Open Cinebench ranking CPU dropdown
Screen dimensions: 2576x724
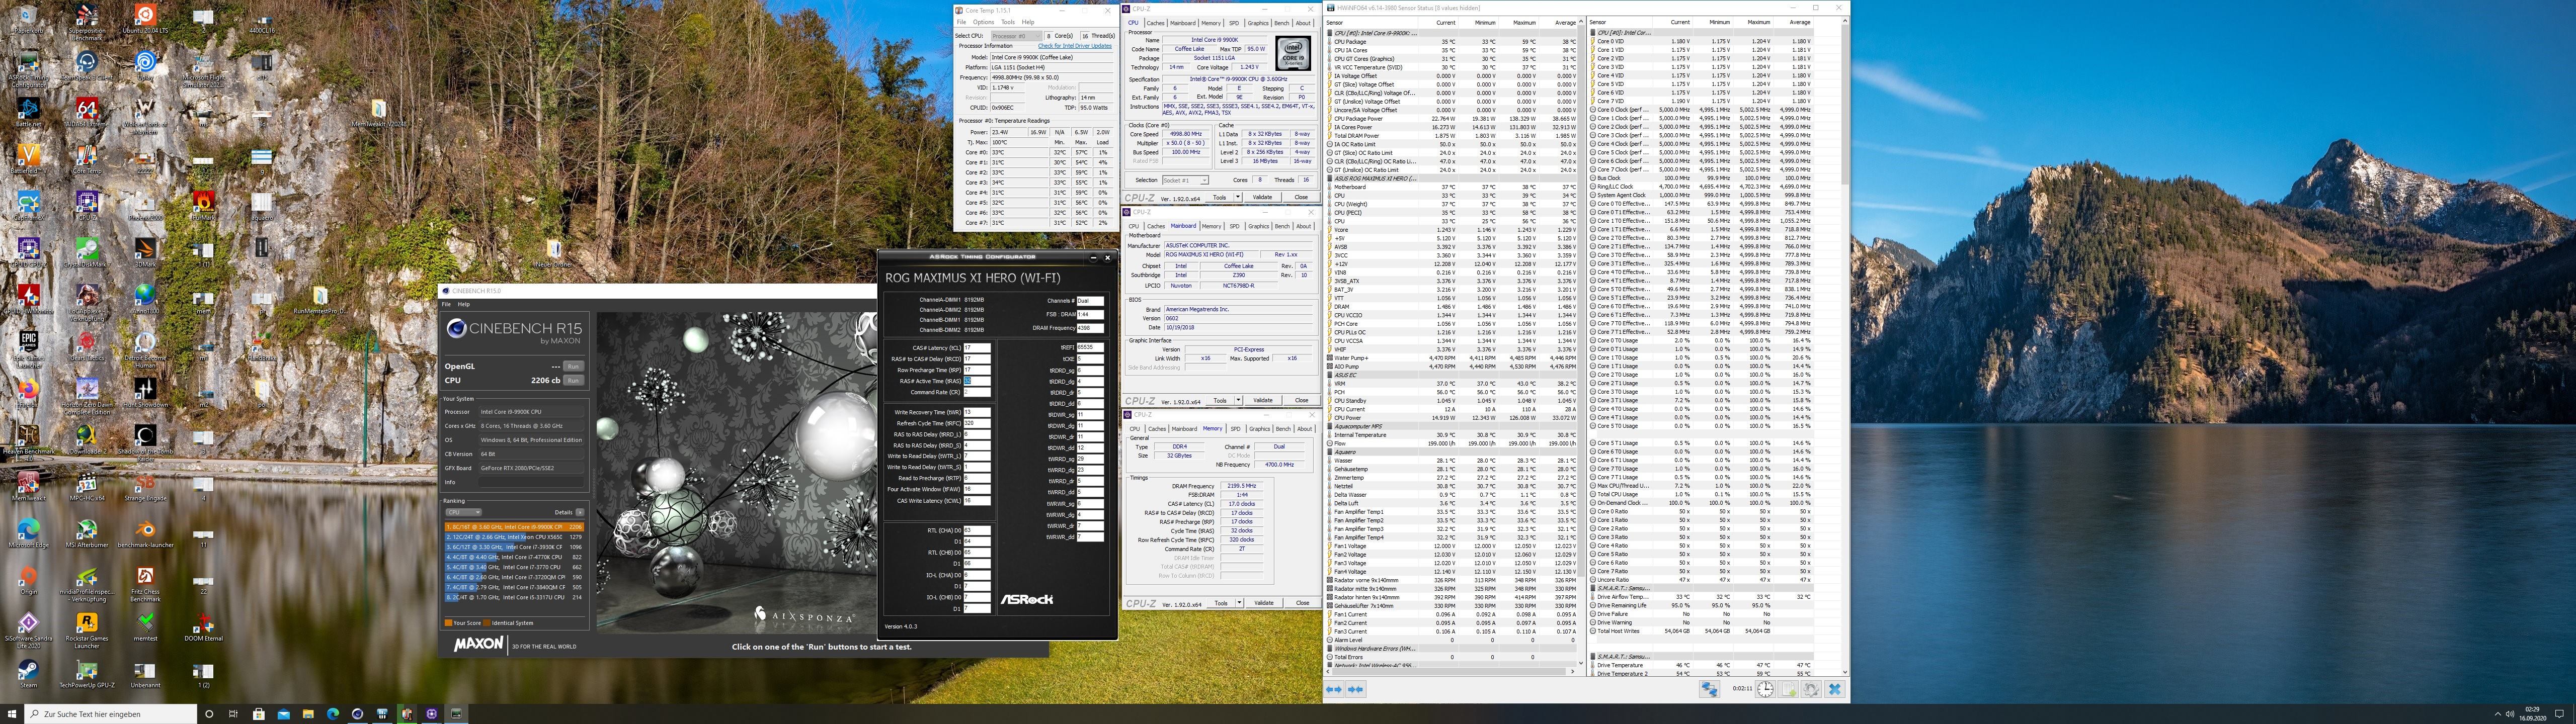[463, 512]
